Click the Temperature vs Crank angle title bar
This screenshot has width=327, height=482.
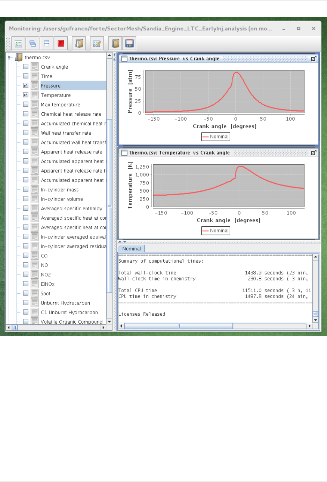tap(219, 152)
